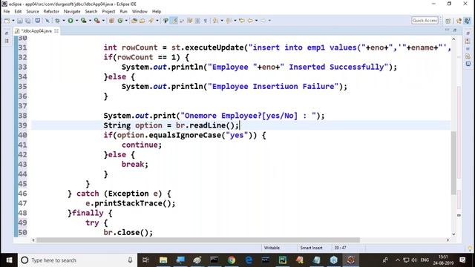
Task: Open the Back navigation history dropdown
Action: 256,21
